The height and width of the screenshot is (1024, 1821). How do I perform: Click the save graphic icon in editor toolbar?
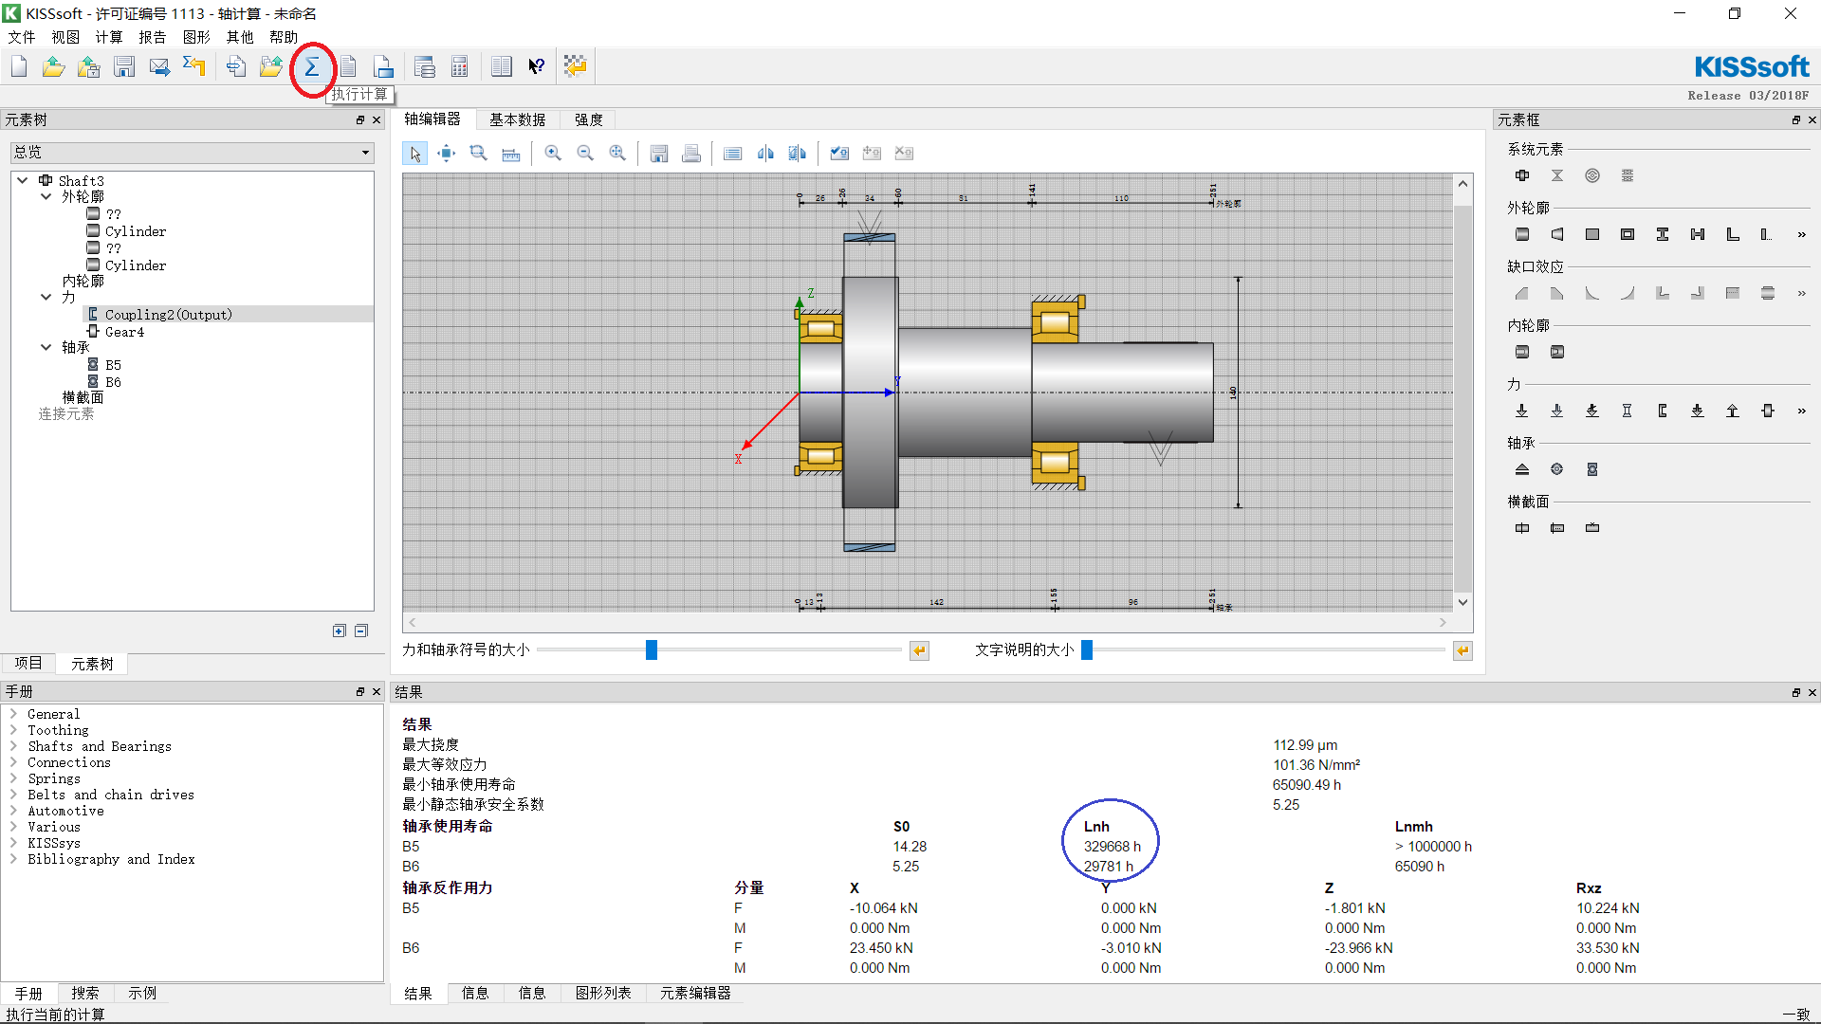(x=659, y=154)
